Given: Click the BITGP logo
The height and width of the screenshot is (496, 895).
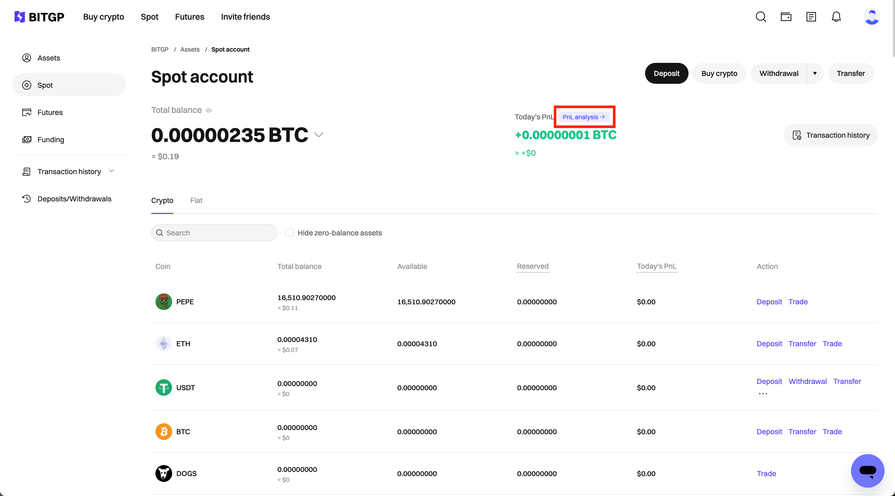Looking at the screenshot, I should point(39,17).
